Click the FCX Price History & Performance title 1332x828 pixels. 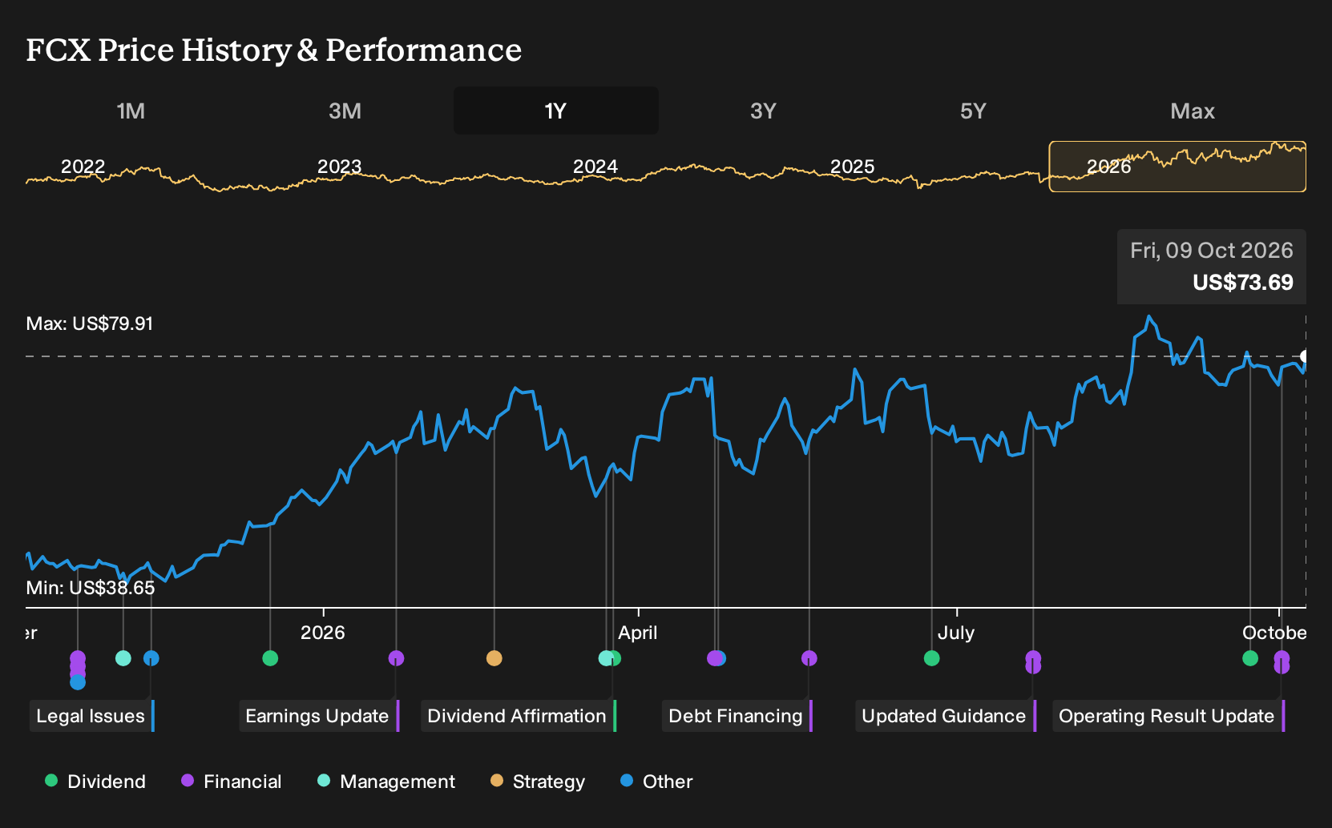pyautogui.click(x=274, y=50)
